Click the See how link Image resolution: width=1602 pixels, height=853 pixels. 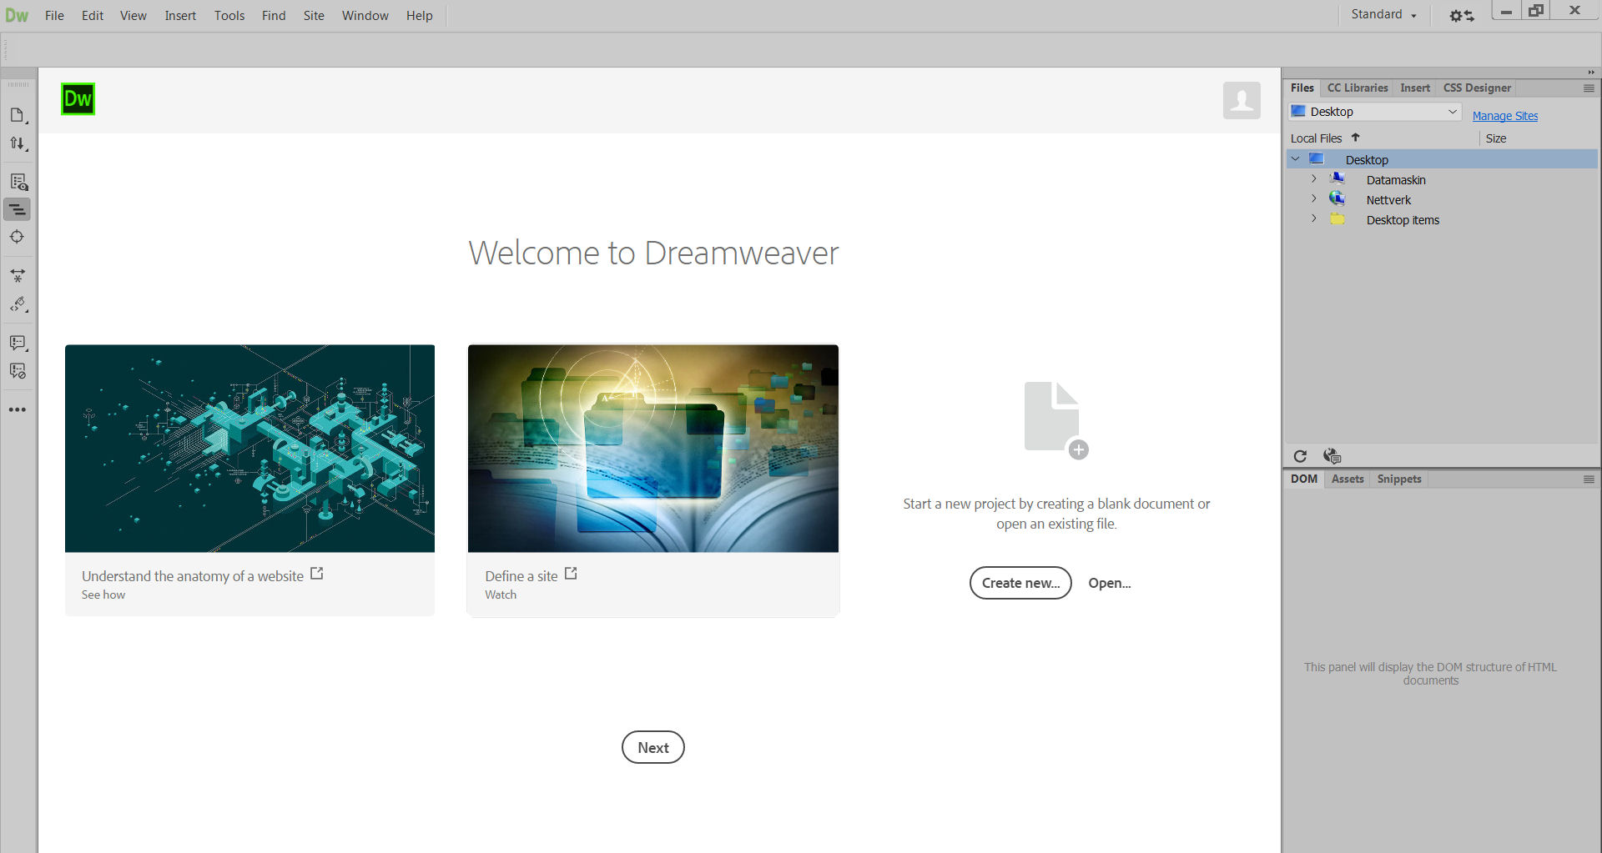(x=103, y=595)
